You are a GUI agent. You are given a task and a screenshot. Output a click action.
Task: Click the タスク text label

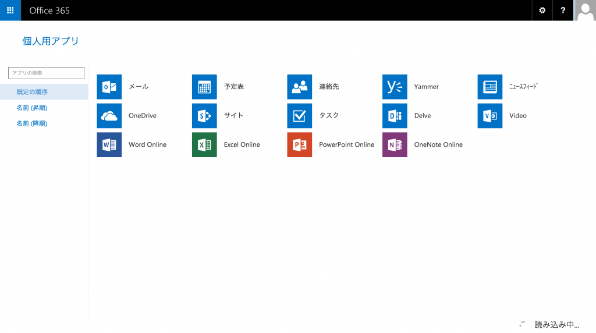[329, 116]
